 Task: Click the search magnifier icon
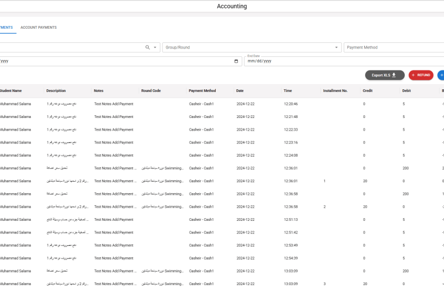click(147, 48)
